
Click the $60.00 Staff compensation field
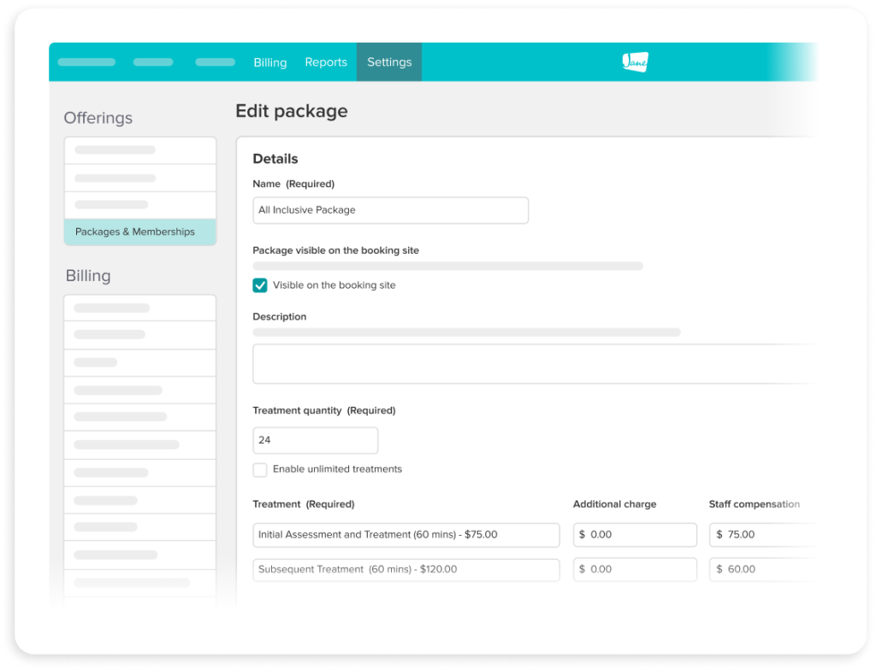pos(761,569)
